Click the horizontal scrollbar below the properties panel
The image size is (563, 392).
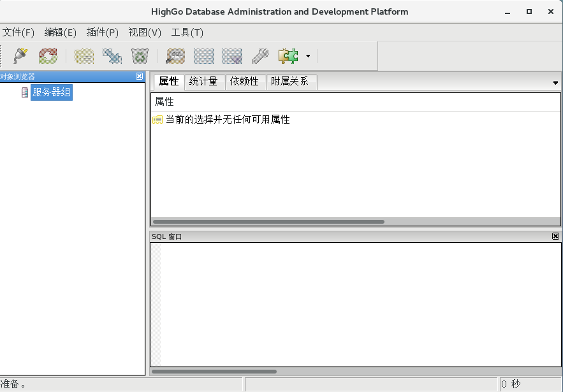[268, 222]
